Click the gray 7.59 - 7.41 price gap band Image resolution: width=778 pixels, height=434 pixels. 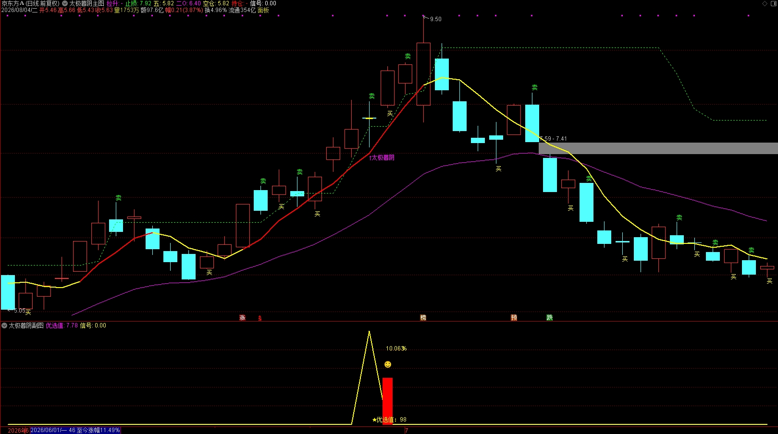(658, 148)
